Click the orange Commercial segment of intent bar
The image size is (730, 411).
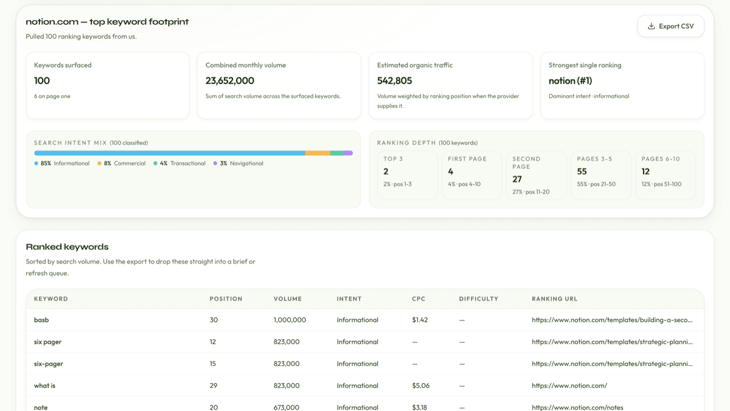[318, 153]
